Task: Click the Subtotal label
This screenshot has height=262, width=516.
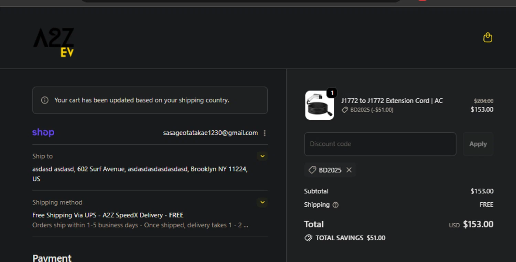Action: click(316, 191)
